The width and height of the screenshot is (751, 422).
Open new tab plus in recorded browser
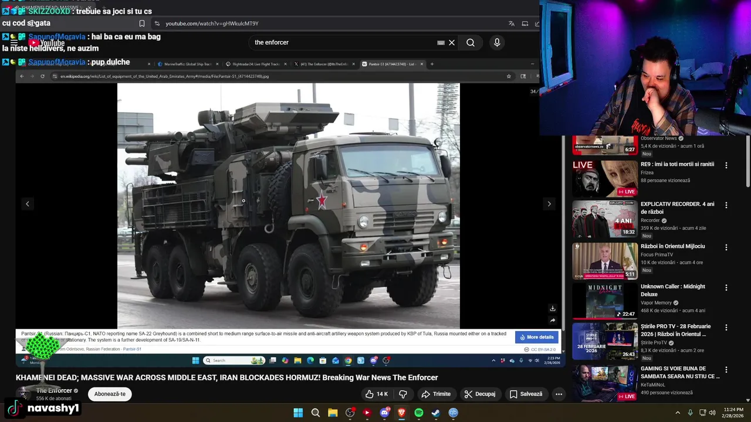[432, 64]
